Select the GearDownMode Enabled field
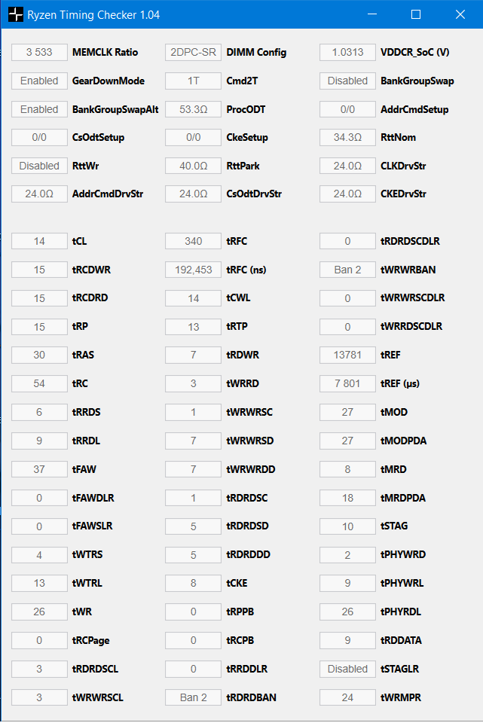The width and height of the screenshot is (483, 726). (x=39, y=81)
